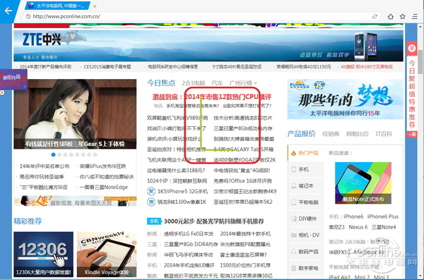Open the Kindle Voyage体验 thumbnail
Screen dimensions: 424x280
pos(107,254)
